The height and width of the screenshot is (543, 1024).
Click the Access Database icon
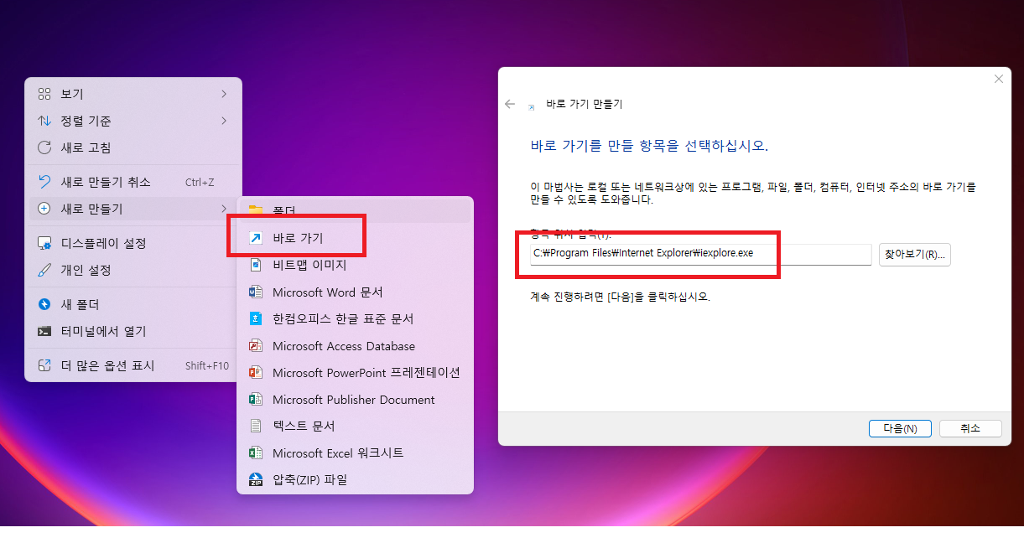[256, 345]
